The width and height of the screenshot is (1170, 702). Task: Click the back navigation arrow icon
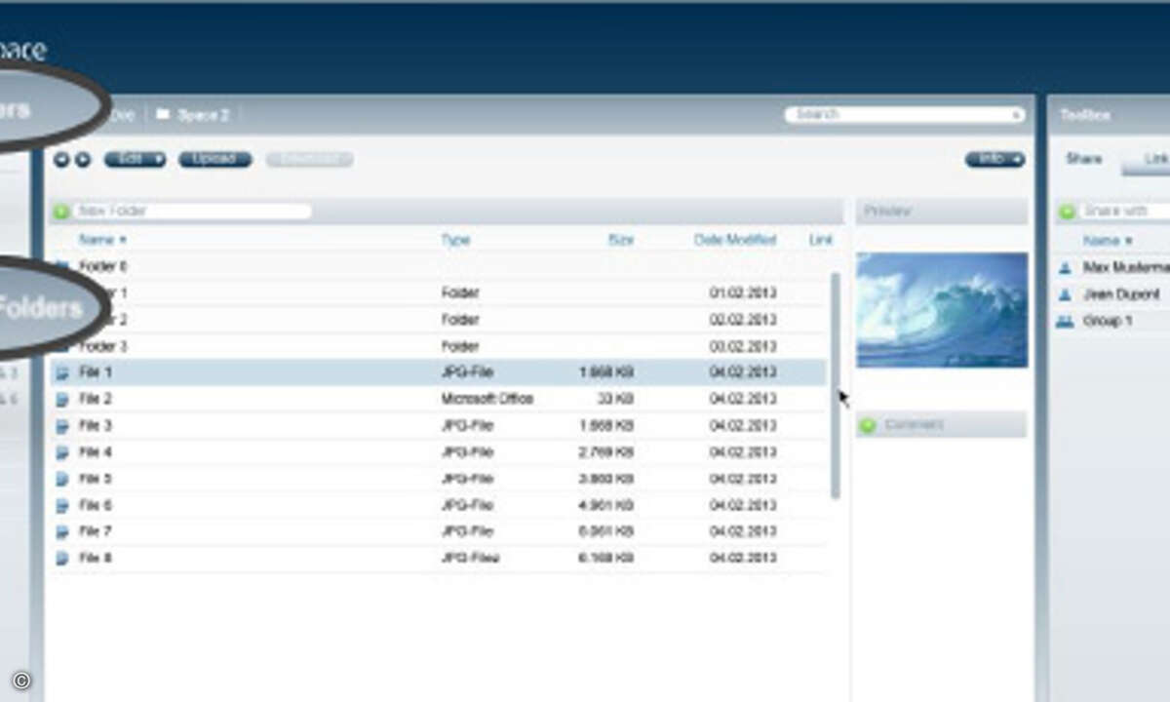click(61, 159)
